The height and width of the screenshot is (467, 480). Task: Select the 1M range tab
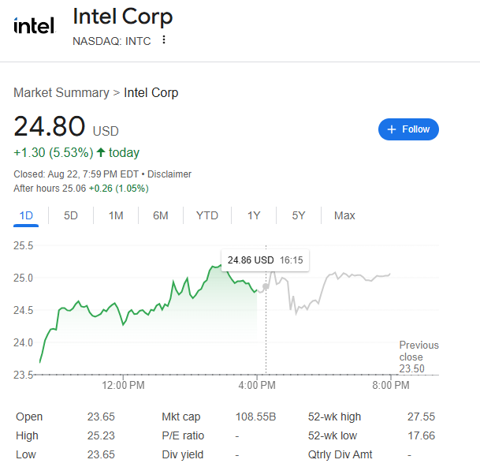click(116, 215)
